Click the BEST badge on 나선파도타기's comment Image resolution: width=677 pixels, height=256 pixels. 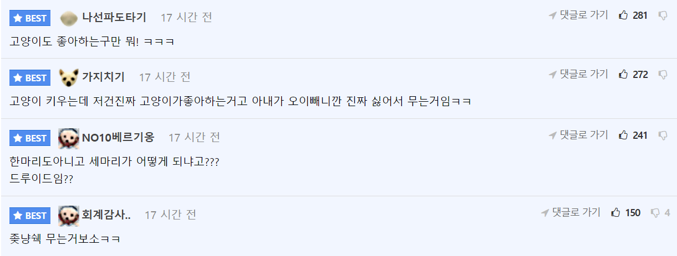30,18
